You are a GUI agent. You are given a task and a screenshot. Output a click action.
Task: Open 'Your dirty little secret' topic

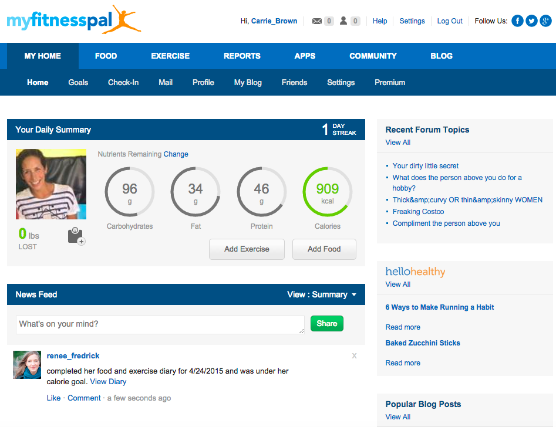point(426,166)
